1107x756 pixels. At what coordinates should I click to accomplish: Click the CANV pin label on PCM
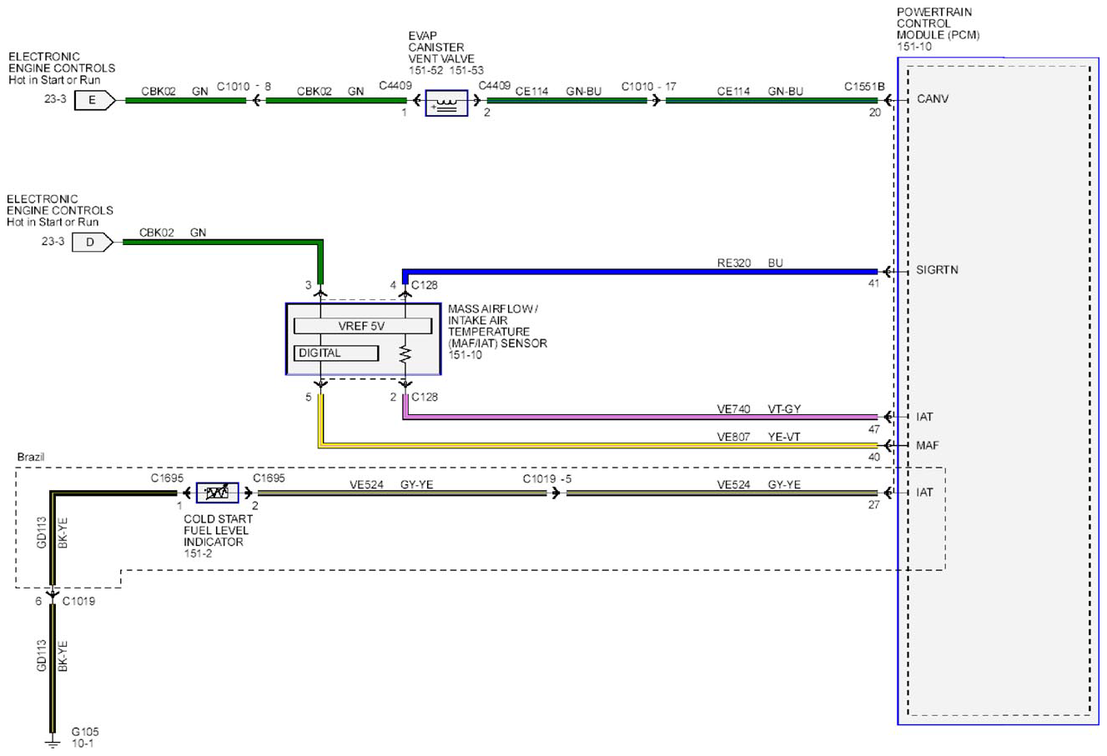(x=933, y=98)
